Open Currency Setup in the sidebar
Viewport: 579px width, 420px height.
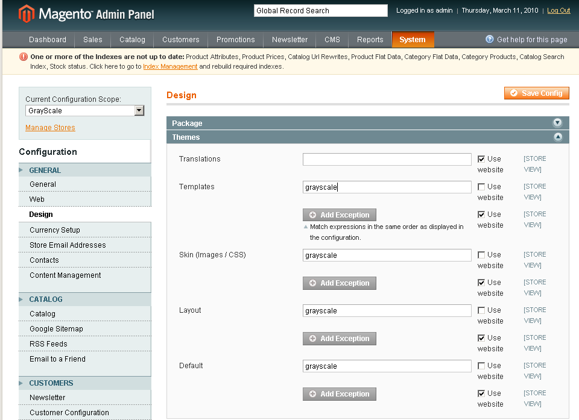coord(85,230)
